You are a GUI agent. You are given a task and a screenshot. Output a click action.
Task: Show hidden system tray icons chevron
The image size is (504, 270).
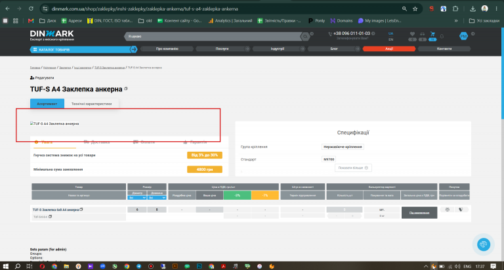coord(425,266)
